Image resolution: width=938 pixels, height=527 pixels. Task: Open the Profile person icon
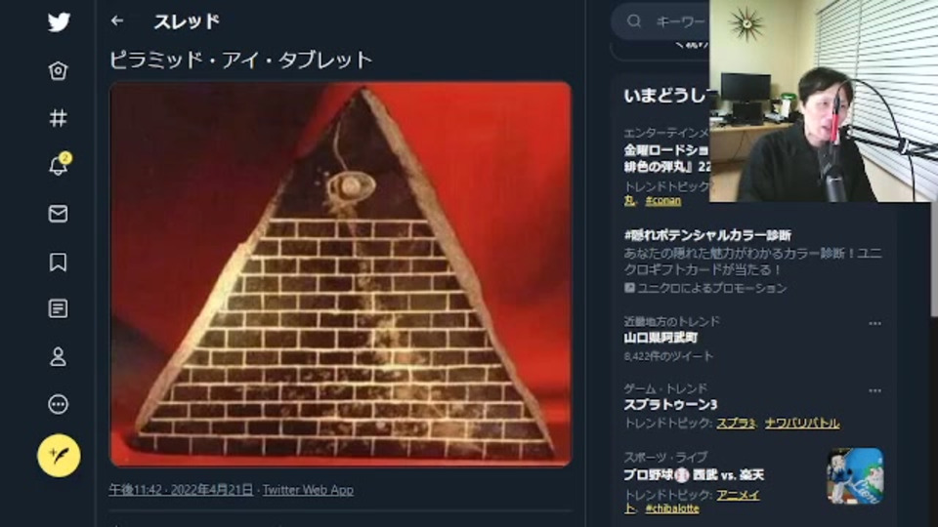pos(58,357)
